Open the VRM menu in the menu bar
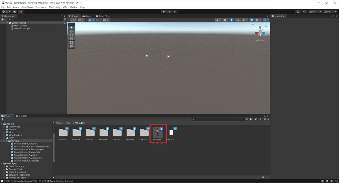This screenshot has height=183, width=339. coord(65,7)
